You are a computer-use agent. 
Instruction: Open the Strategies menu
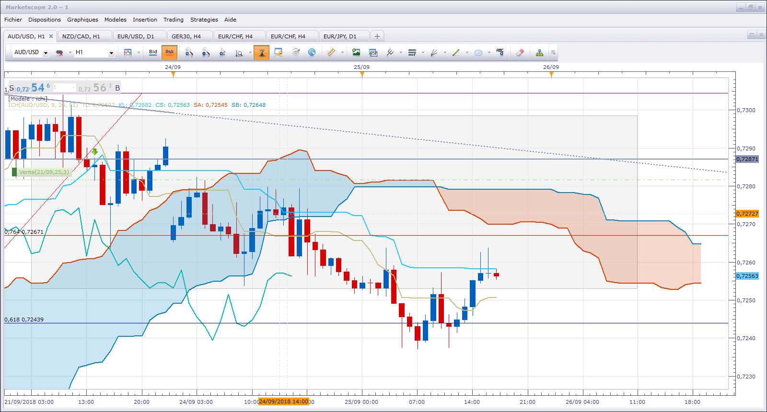(x=204, y=20)
